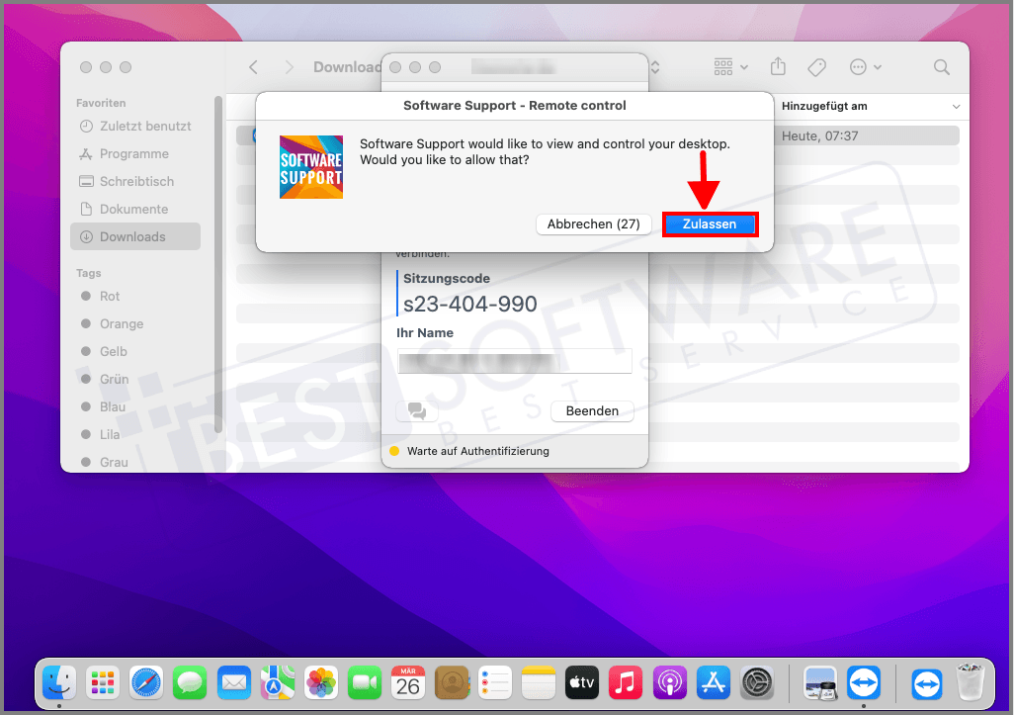Viewport: 1014px width, 715px height.
Task: Click the Beenden button in the session window
Action: click(592, 410)
